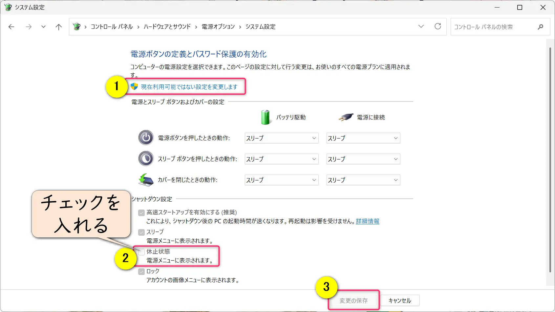Select システム設定 in breadcrumb
The image size is (555, 312).
click(261, 27)
